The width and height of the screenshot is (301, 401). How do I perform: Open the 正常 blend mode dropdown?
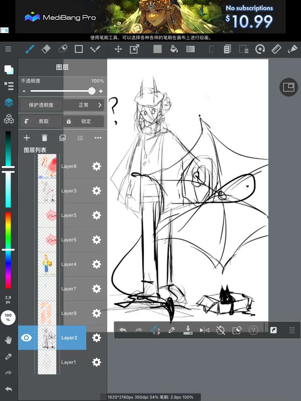pyautogui.click(x=84, y=105)
